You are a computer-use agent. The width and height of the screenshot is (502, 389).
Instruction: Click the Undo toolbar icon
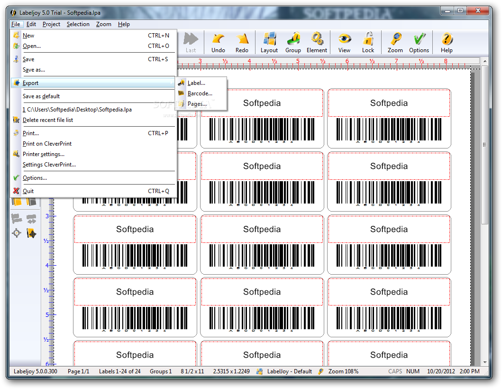[x=218, y=42]
